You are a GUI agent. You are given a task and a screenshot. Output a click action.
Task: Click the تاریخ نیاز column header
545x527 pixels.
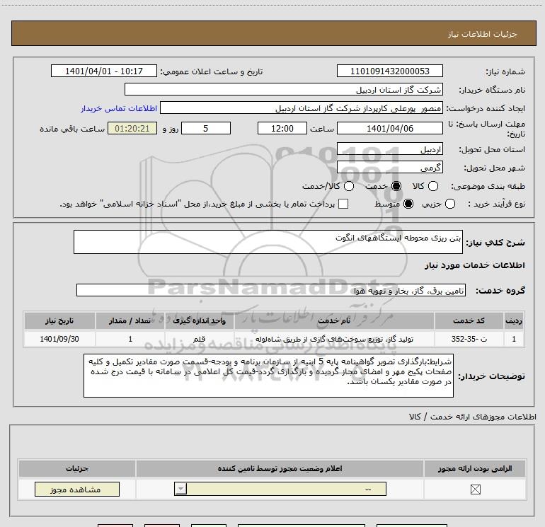click(59, 320)
